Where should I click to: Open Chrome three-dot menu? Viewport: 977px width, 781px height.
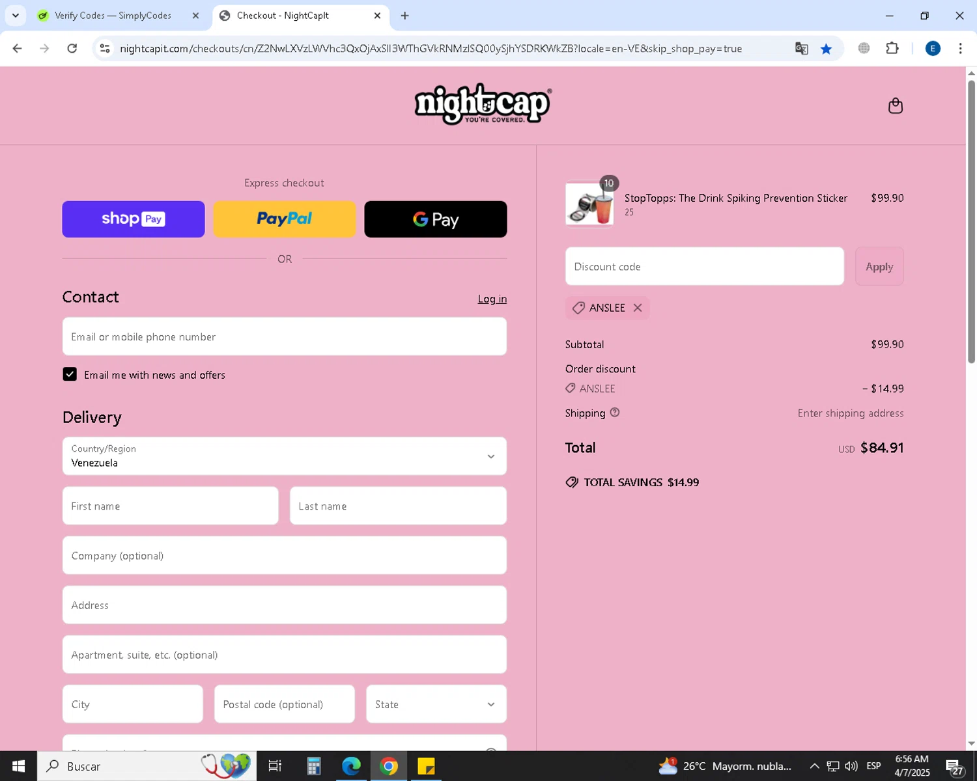tap(960, 49)
